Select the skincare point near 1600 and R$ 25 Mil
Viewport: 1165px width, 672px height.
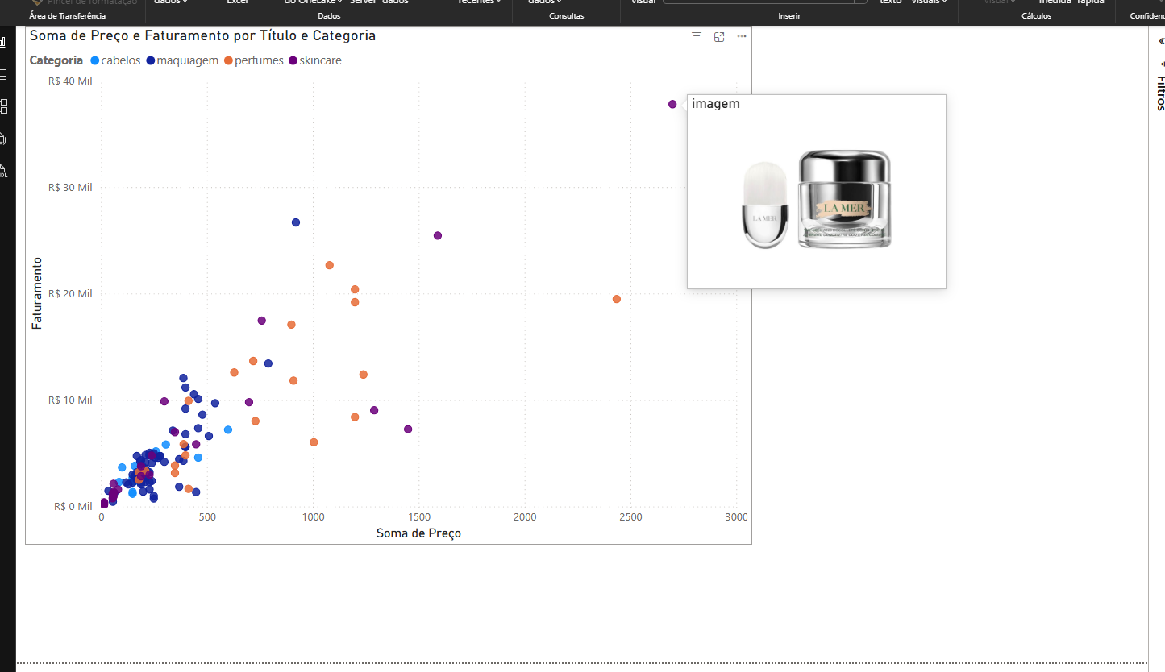coord(438,235)
